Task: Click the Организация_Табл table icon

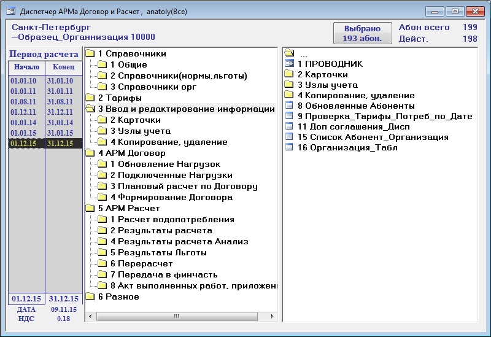Action: [x=290, y=147]
